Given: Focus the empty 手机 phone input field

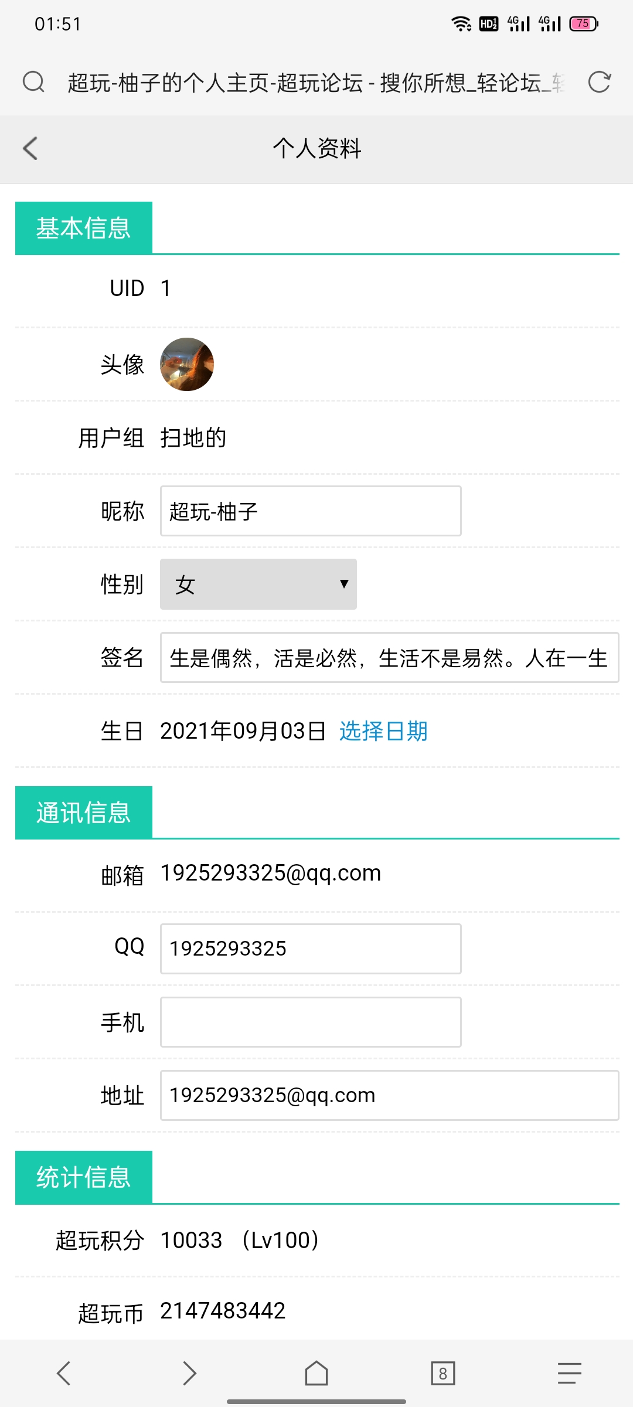Looking at the screenshot, I should 311,1022.
